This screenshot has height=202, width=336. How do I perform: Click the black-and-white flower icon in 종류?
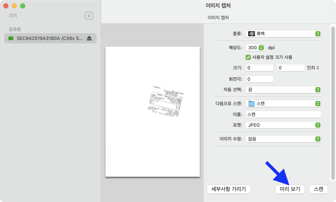(251, 34)
